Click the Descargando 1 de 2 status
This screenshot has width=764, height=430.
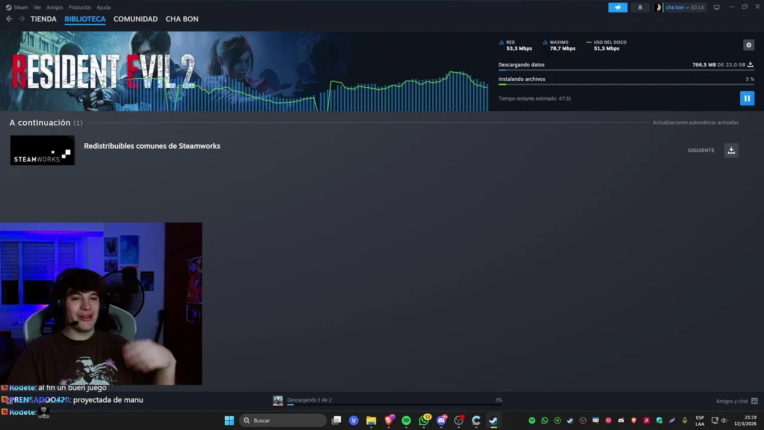click(x=309, y=400)
